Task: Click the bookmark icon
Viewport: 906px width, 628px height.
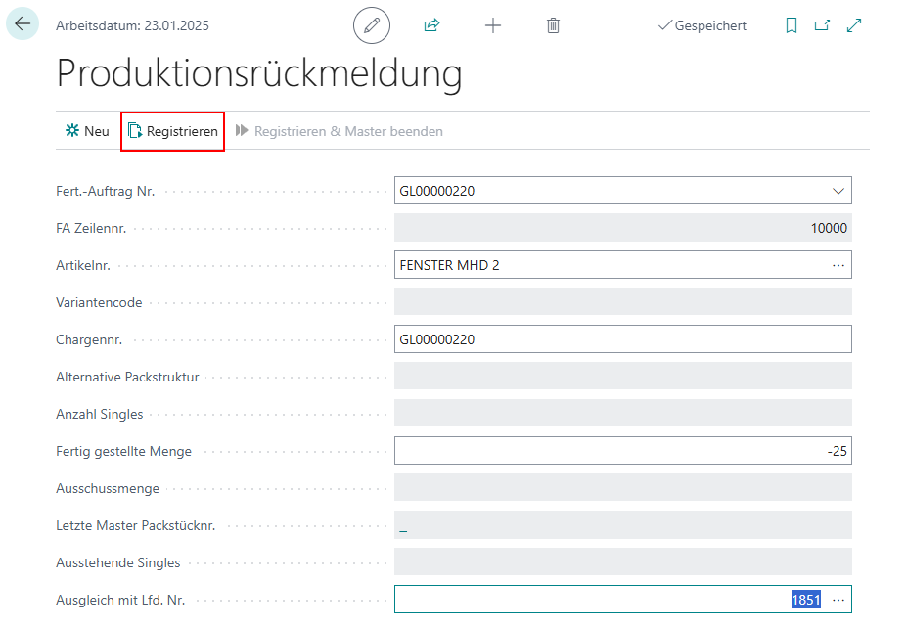Action: (792, 25)
